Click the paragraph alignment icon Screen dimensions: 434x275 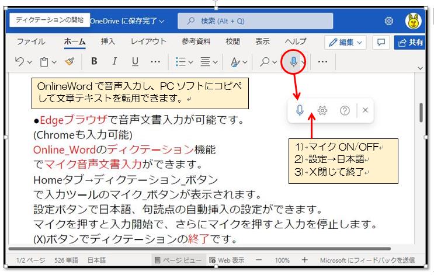205,61
